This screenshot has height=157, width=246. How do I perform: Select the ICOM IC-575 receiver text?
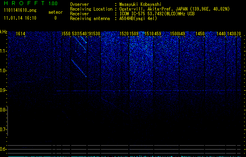157,14
